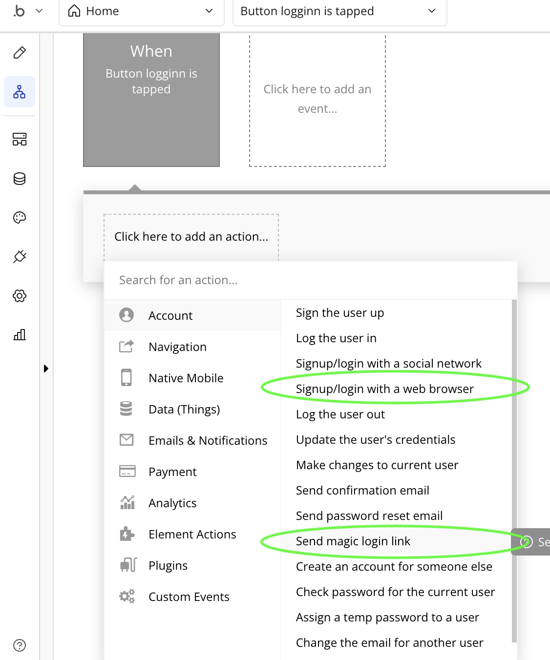Viewport: 550px width, 660px height.
Task: Open the 'Button logginn is tapped' workflow dropdown
Action: (x=340, y=11)
